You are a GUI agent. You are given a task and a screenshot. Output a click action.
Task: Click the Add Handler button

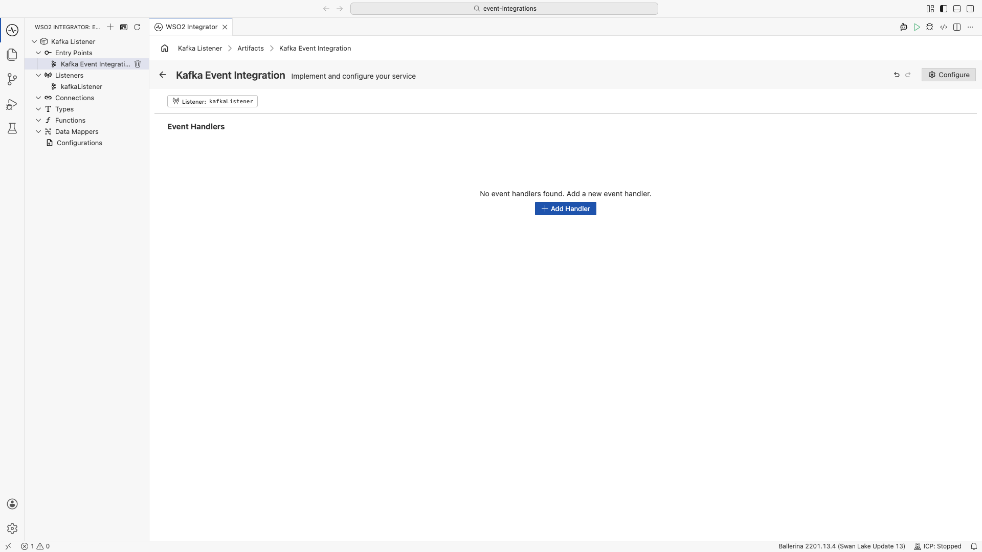[x=566, y=209]
